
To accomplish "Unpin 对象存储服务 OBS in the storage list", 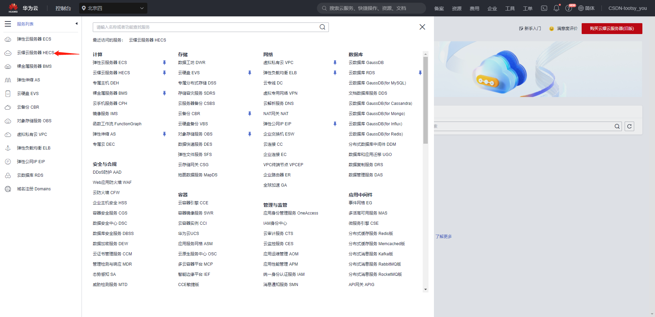I will pos(250,134).
